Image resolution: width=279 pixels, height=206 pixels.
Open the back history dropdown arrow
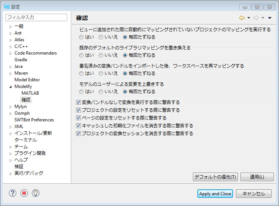(249, 18)
